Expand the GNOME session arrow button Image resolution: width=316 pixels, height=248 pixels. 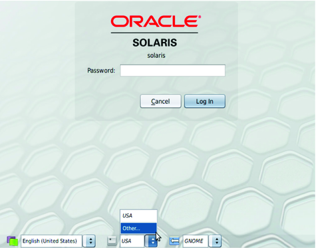click(216, 241)
